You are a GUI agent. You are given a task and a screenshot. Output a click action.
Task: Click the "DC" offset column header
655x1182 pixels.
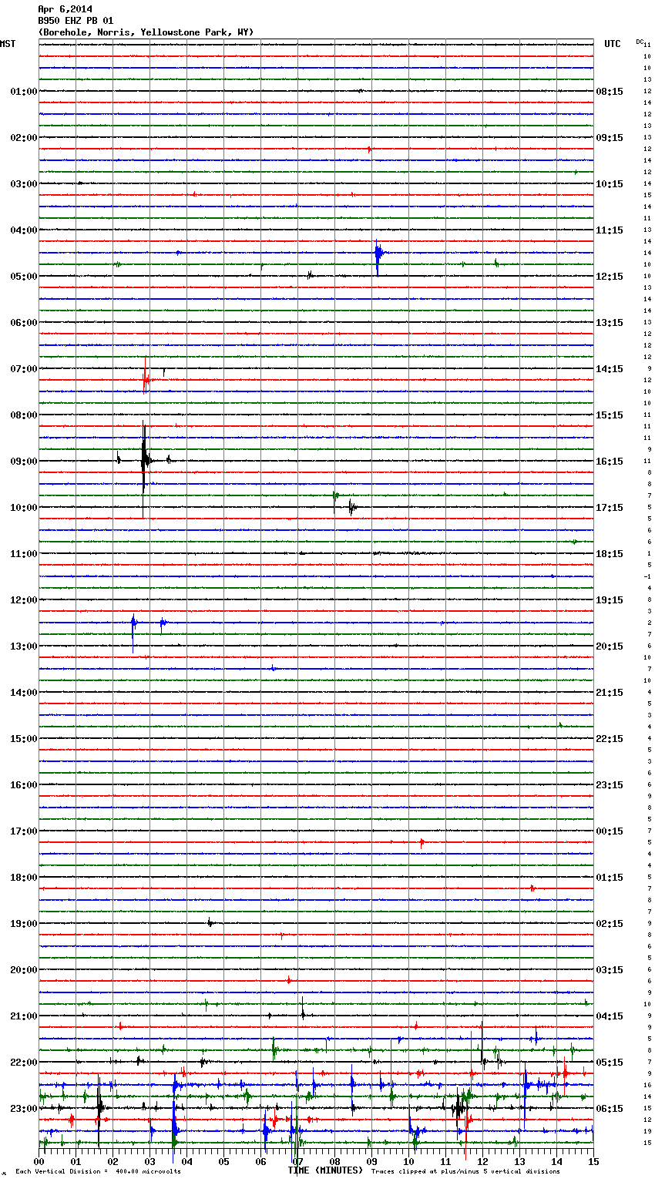pyautogui.click(x=640, y=41)
